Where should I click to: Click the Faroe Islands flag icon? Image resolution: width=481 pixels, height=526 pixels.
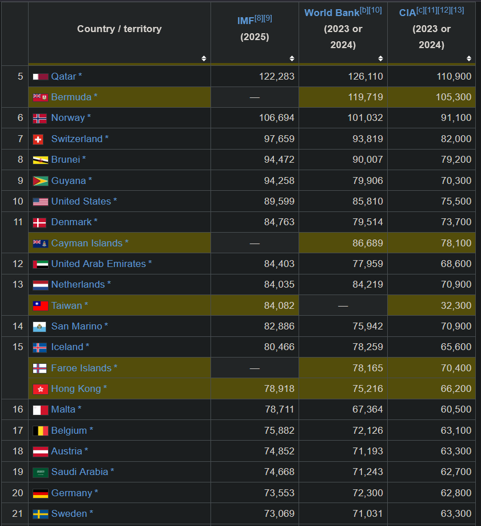40,368
